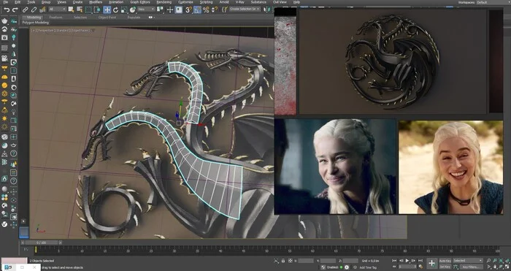This screenshot has width=511, height=271.
Task: Click the Select and Manipulate icon
Action: (x=170, y=9)
